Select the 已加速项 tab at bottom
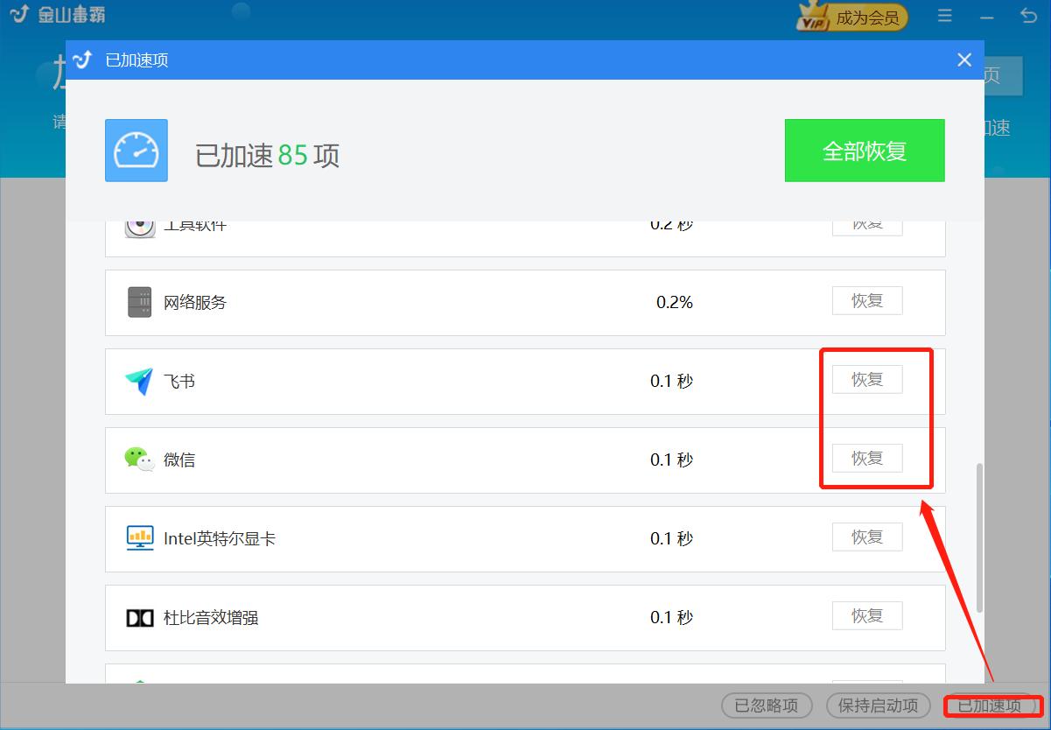The height and width of the screenshot is (730, 1051). [x=988, y=705]
